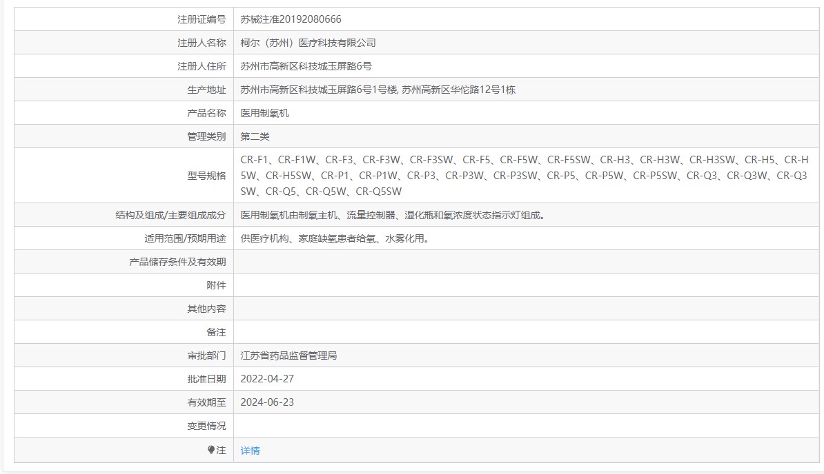Click the 注册证编号 label
The width and height of the screenshot is (824, 474).
coord(202,19)
